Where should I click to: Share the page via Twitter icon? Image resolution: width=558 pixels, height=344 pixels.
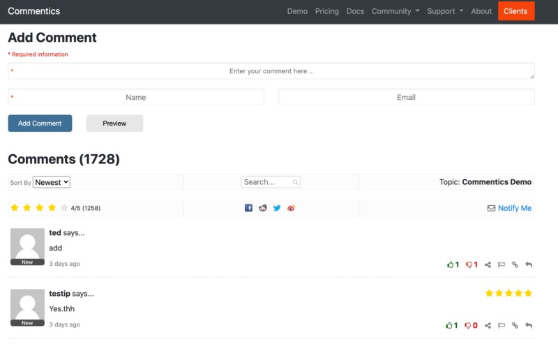[277, 208]
